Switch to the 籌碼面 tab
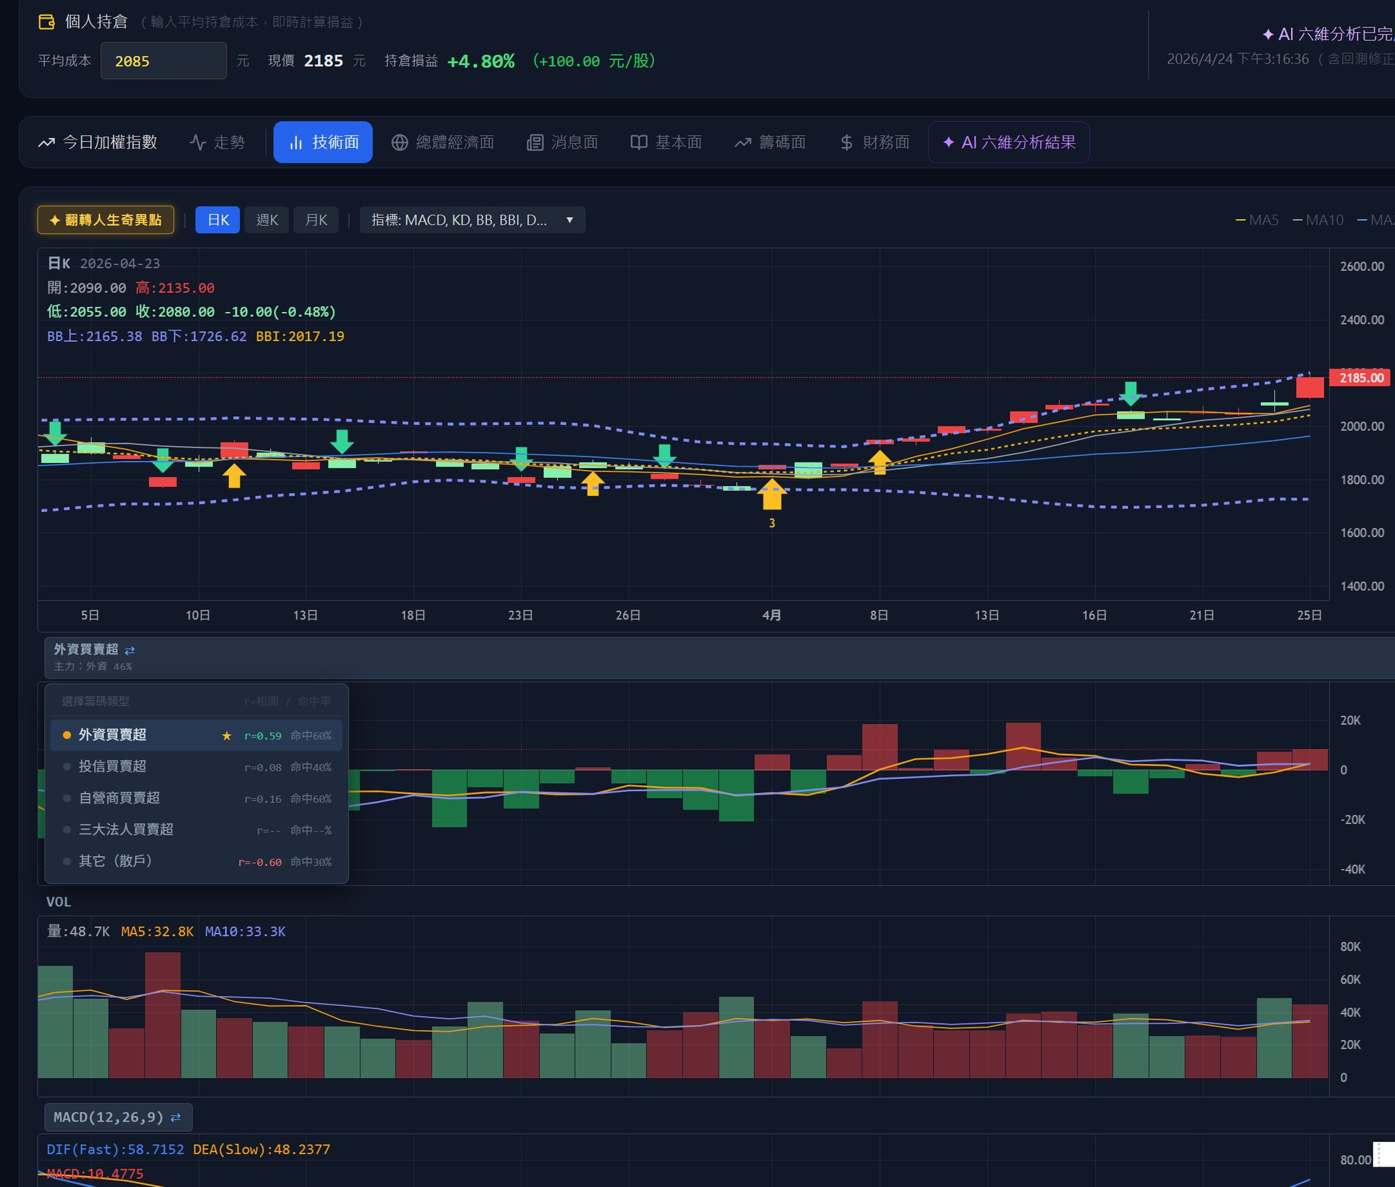 tap(770, 142)
